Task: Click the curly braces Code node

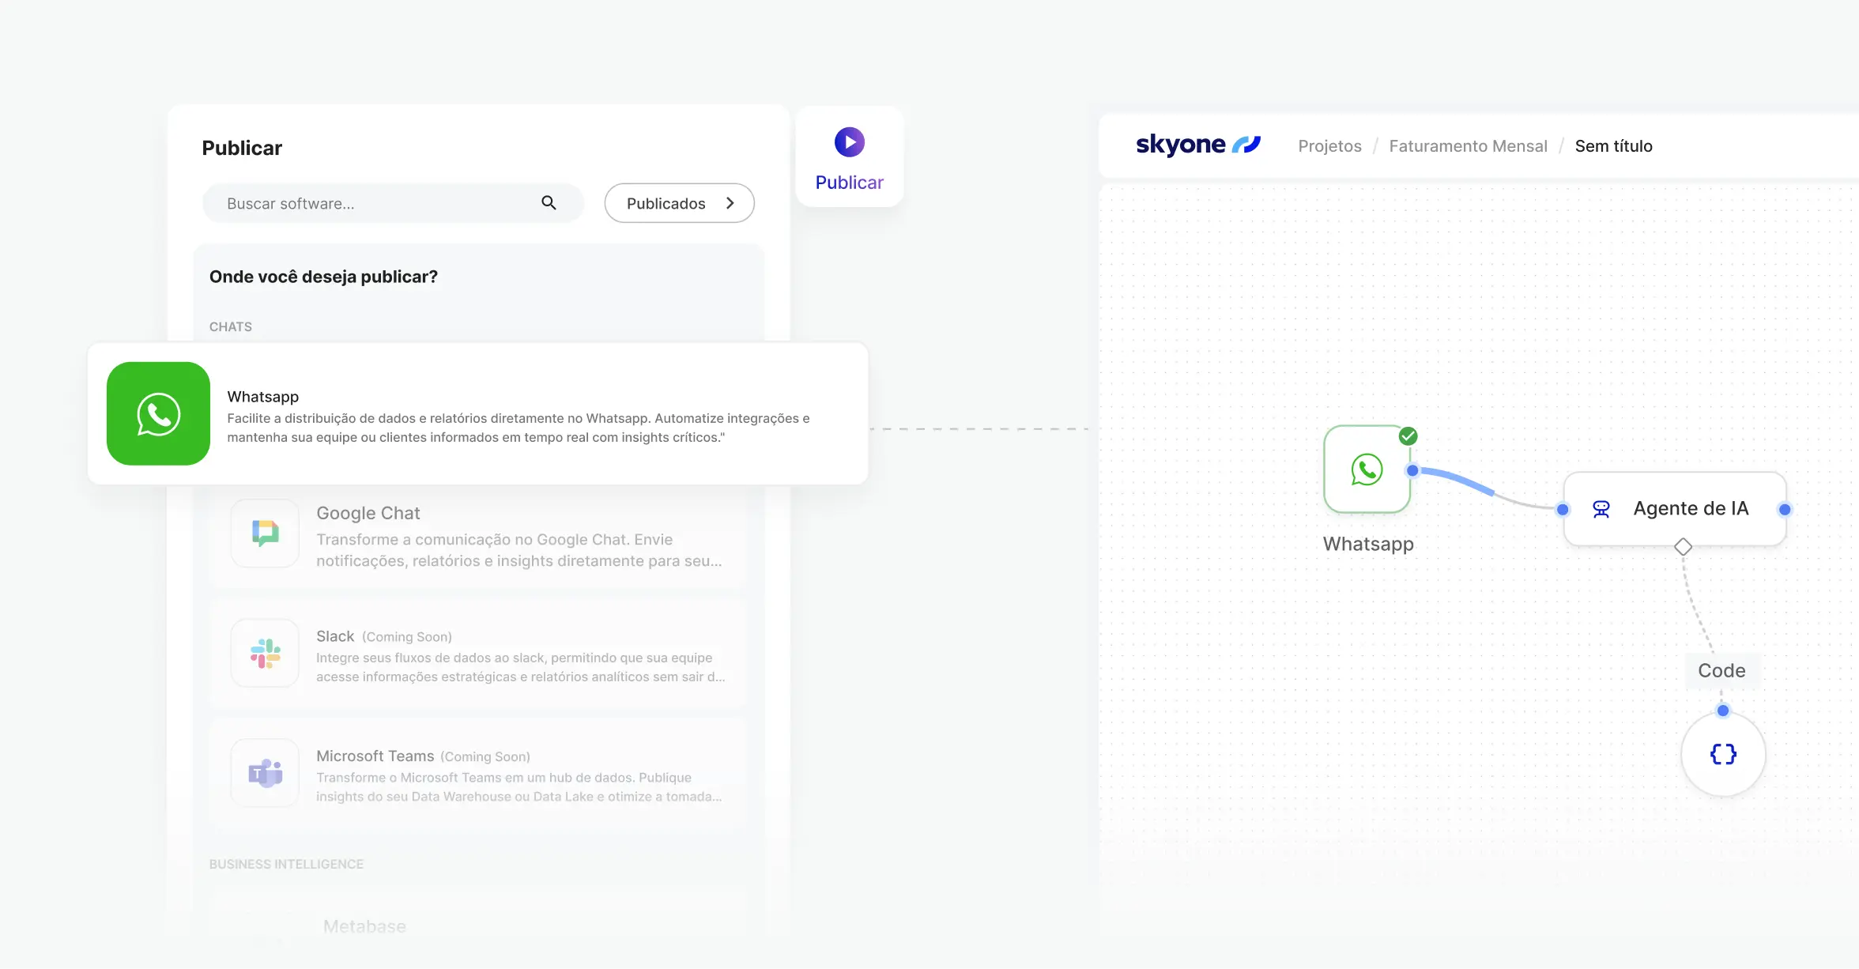Action: [1723, 754]
